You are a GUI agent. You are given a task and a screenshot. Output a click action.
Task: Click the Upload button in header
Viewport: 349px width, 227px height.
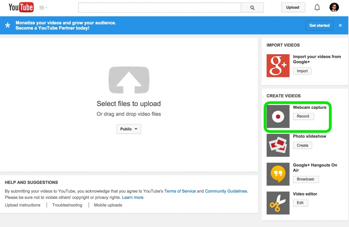(293, 7)
